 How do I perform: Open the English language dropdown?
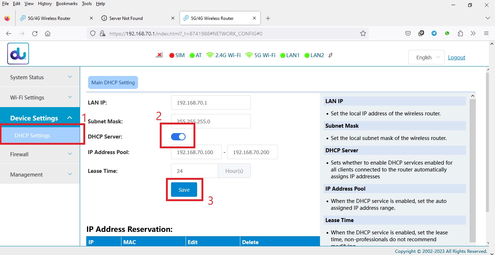[426, 58]
